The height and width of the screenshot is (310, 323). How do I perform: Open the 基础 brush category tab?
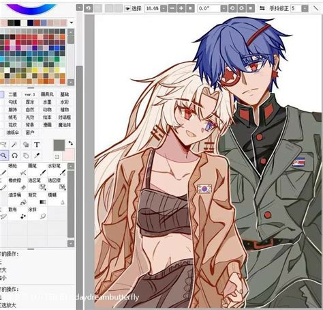pyautogui.click(x=65, y=94)
